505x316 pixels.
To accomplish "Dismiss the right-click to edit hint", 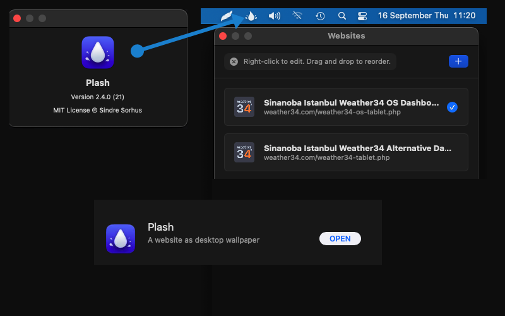I will tap(234, 61).
